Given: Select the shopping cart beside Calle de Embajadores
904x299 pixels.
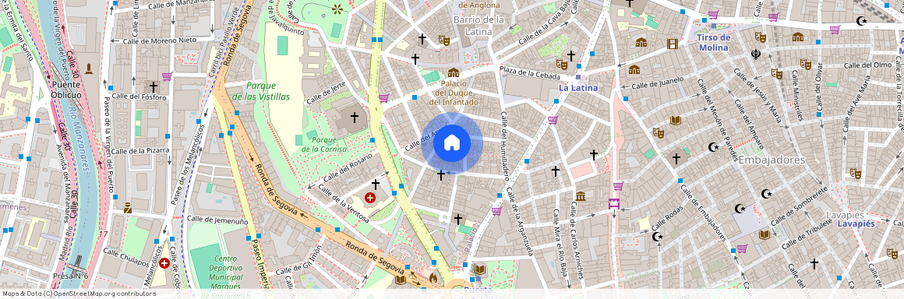Looking at the screenshot, I should click(742, 248).
